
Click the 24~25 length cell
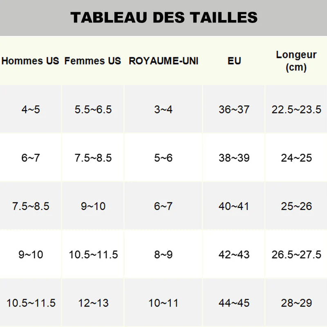pos(296,158)
